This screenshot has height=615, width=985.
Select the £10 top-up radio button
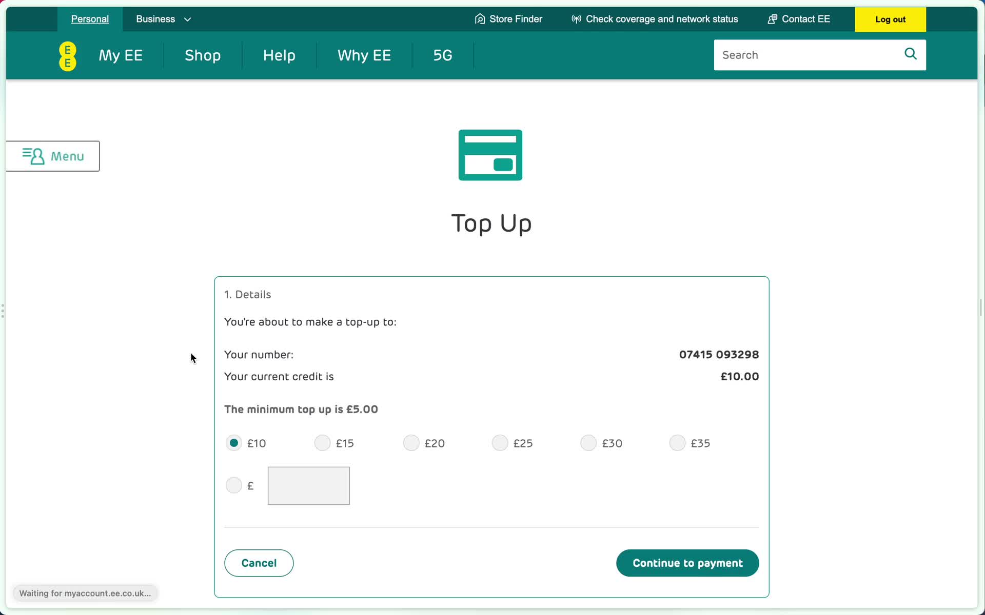coord(233,443)
